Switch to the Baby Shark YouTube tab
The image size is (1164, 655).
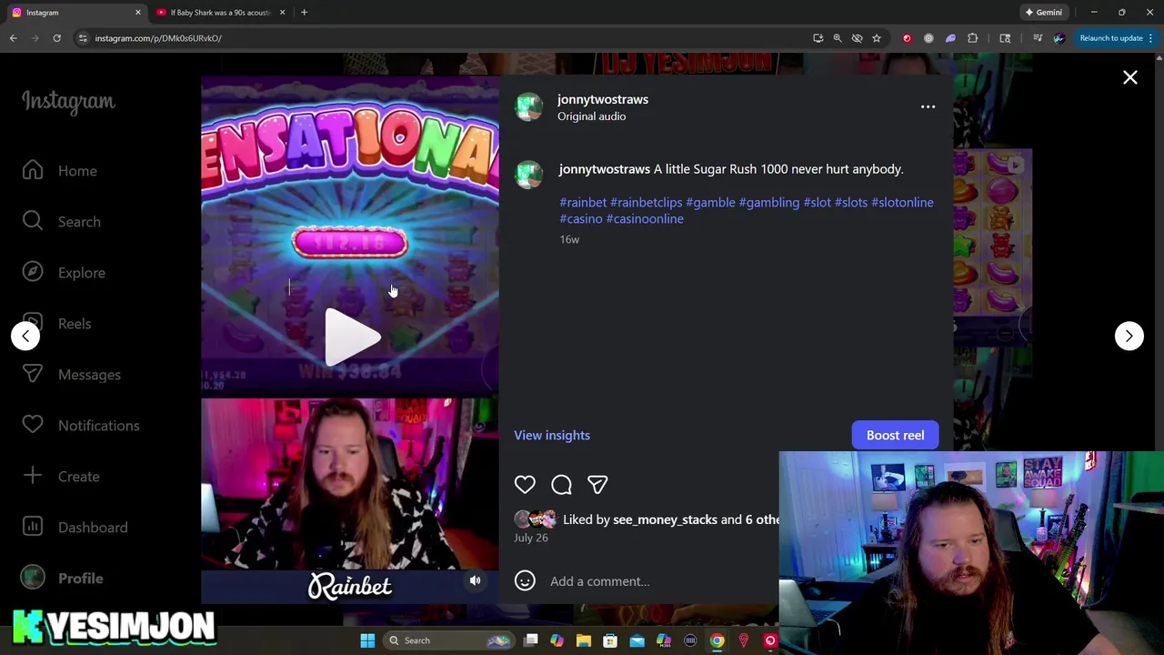pyautogui.click(x=220, y=13)
